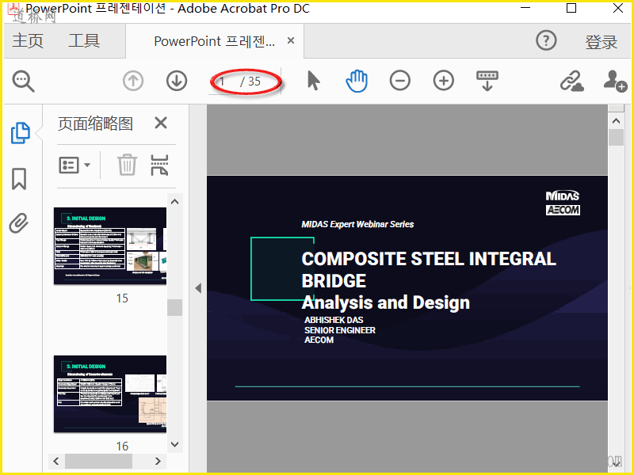
Task: Switch to the 主页 tab
Action: (28, 41)
